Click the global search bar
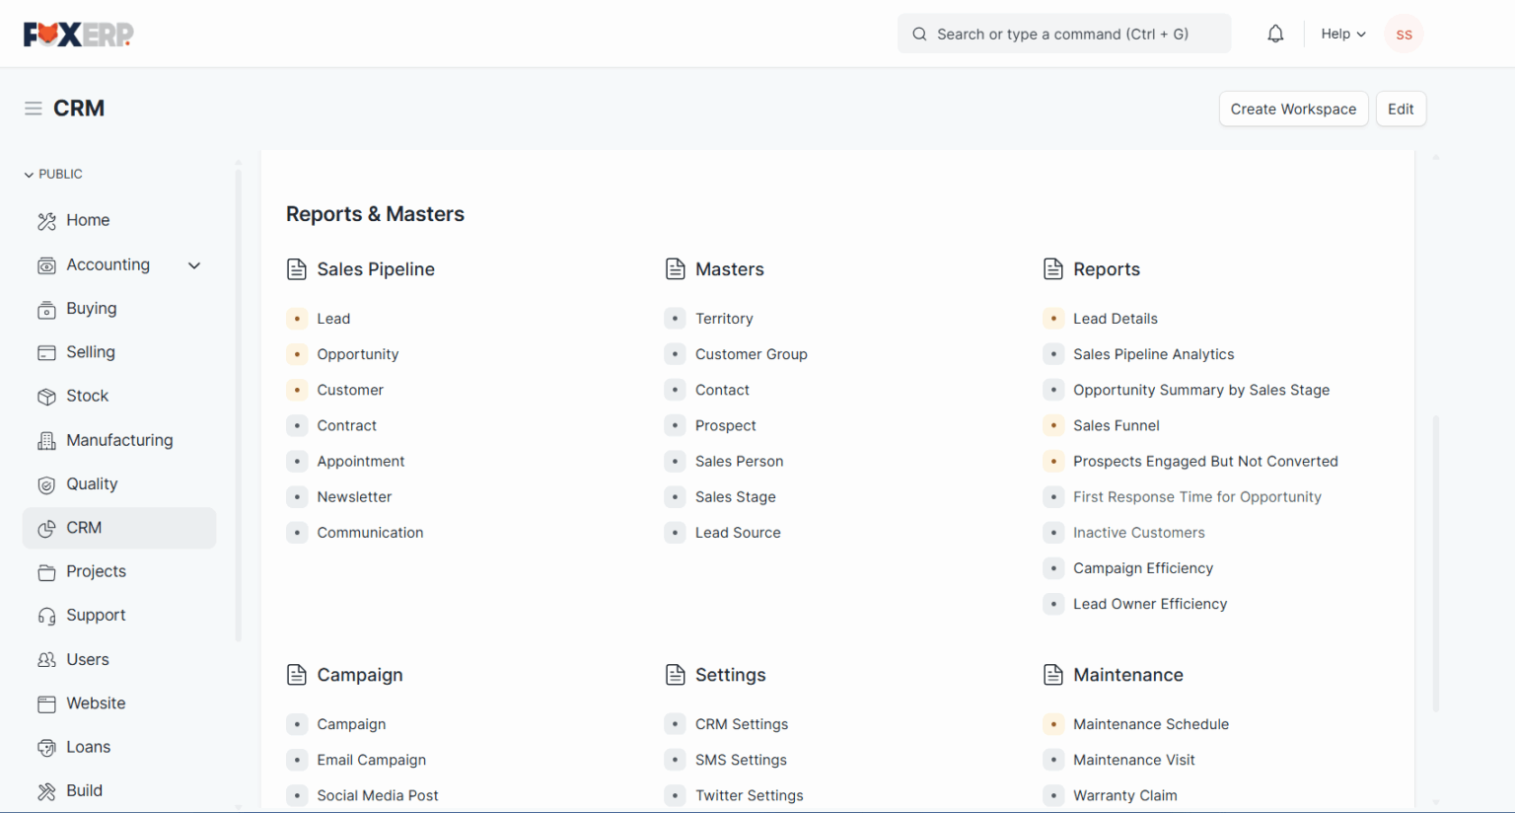1515x813 pixels. (x=1063, y=33)
